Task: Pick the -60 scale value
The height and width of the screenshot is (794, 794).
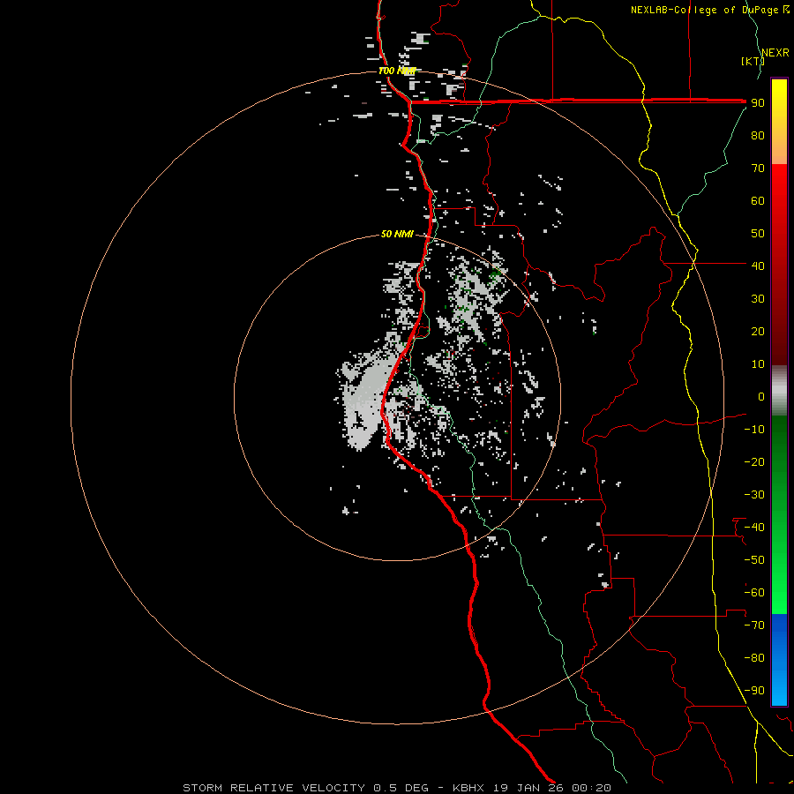Action: point(754,593)
